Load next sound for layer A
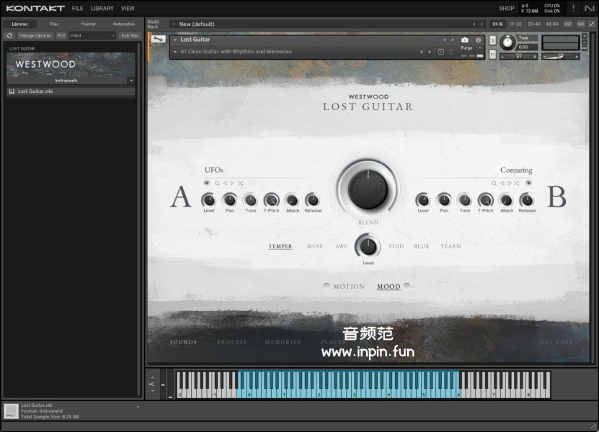 [232, 183]
